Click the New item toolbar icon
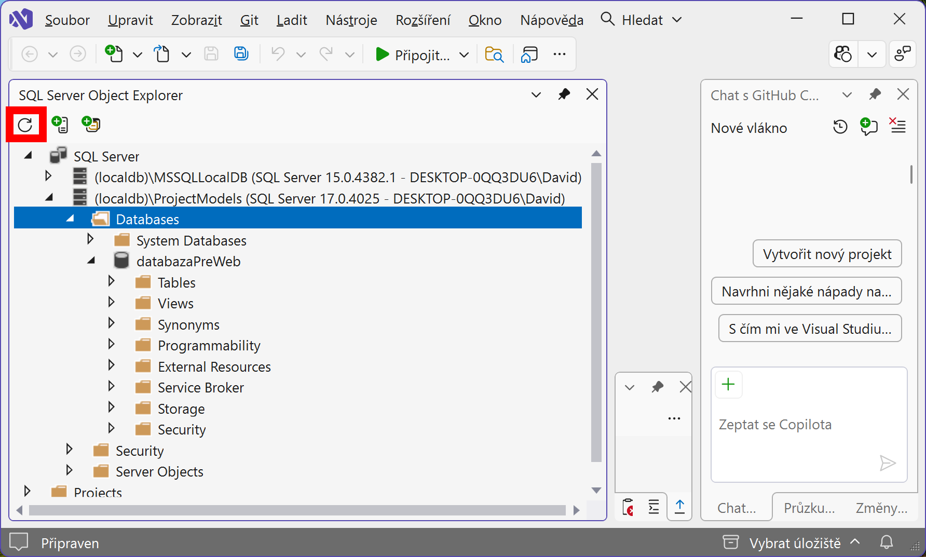 pos(114,54)
